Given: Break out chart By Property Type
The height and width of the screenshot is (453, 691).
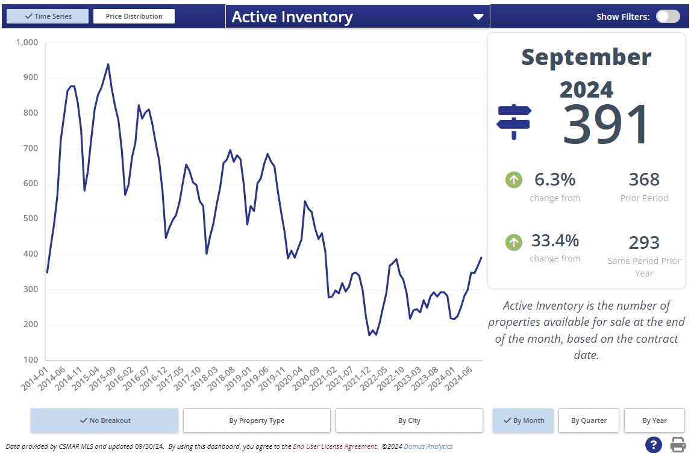Looking at the screenshot, I should tap(257, 420).
